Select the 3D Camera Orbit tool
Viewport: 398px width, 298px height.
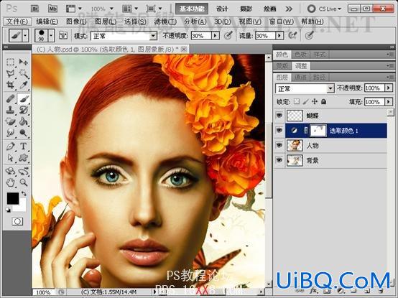24,171
